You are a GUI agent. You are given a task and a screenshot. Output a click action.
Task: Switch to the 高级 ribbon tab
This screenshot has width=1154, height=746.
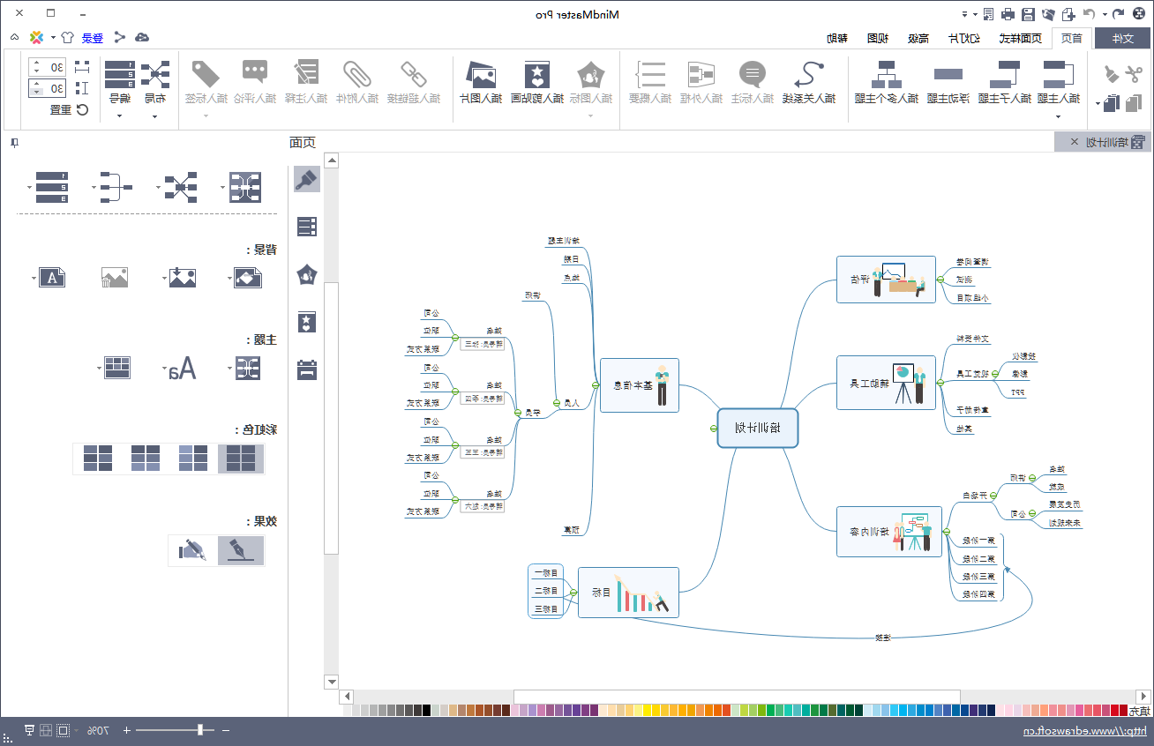tap(918, 38)
